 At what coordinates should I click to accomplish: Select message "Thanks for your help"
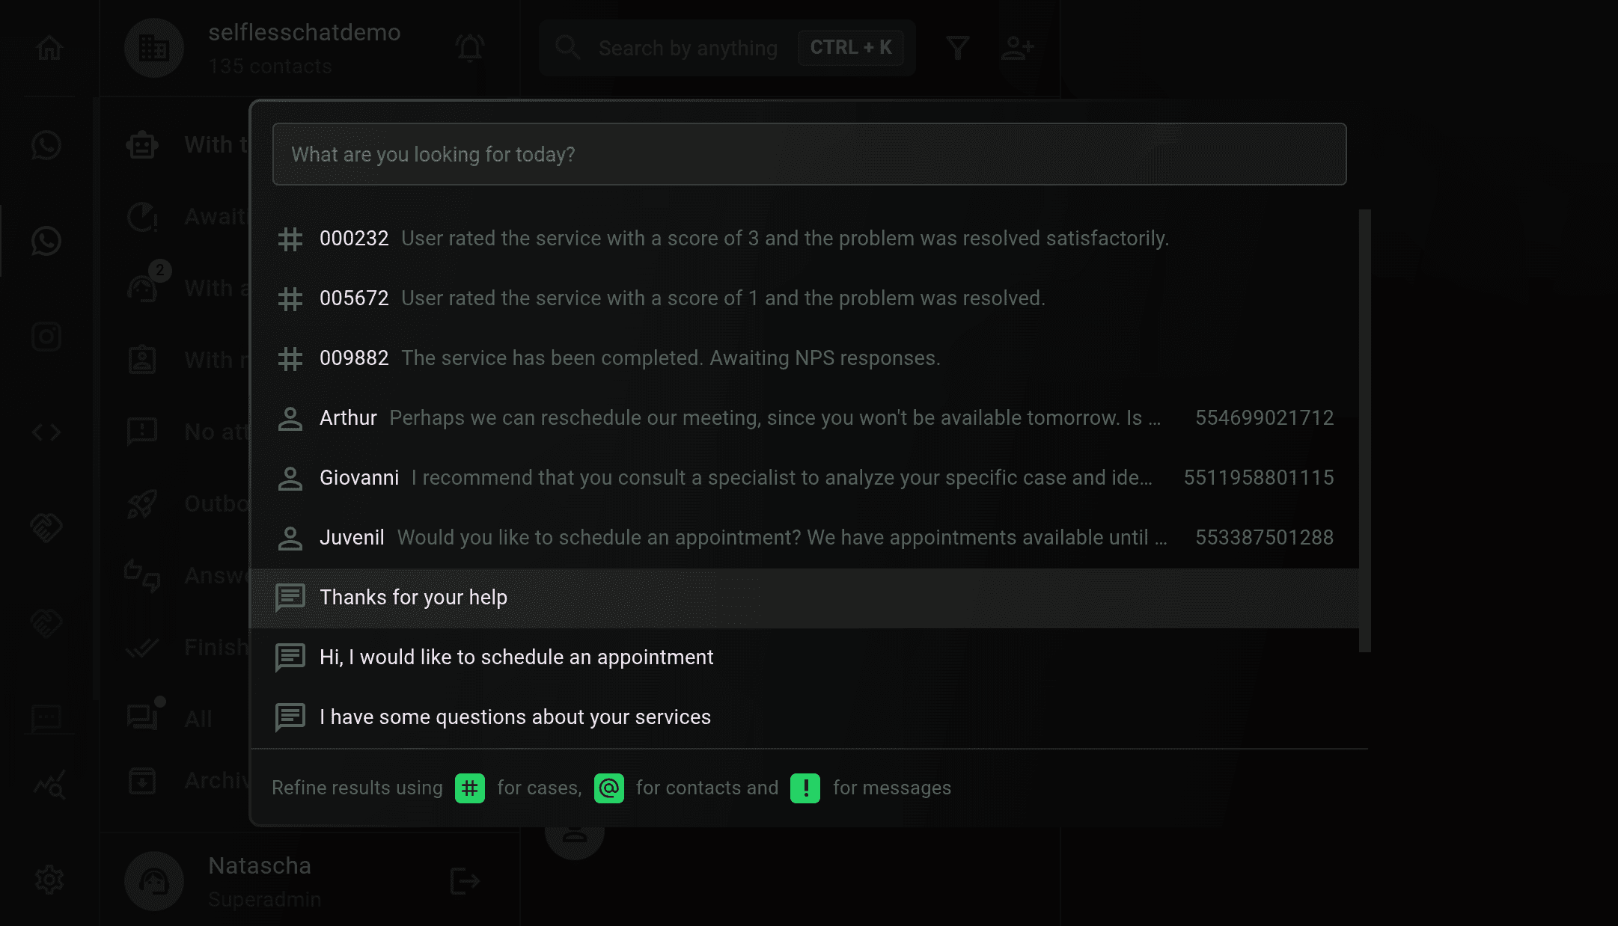click(804, 598)
